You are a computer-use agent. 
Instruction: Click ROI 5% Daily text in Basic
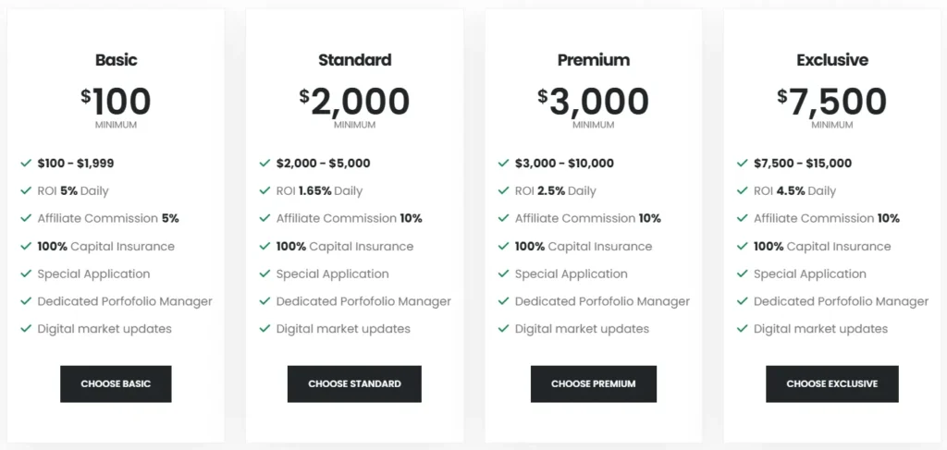tap(73, 191)
